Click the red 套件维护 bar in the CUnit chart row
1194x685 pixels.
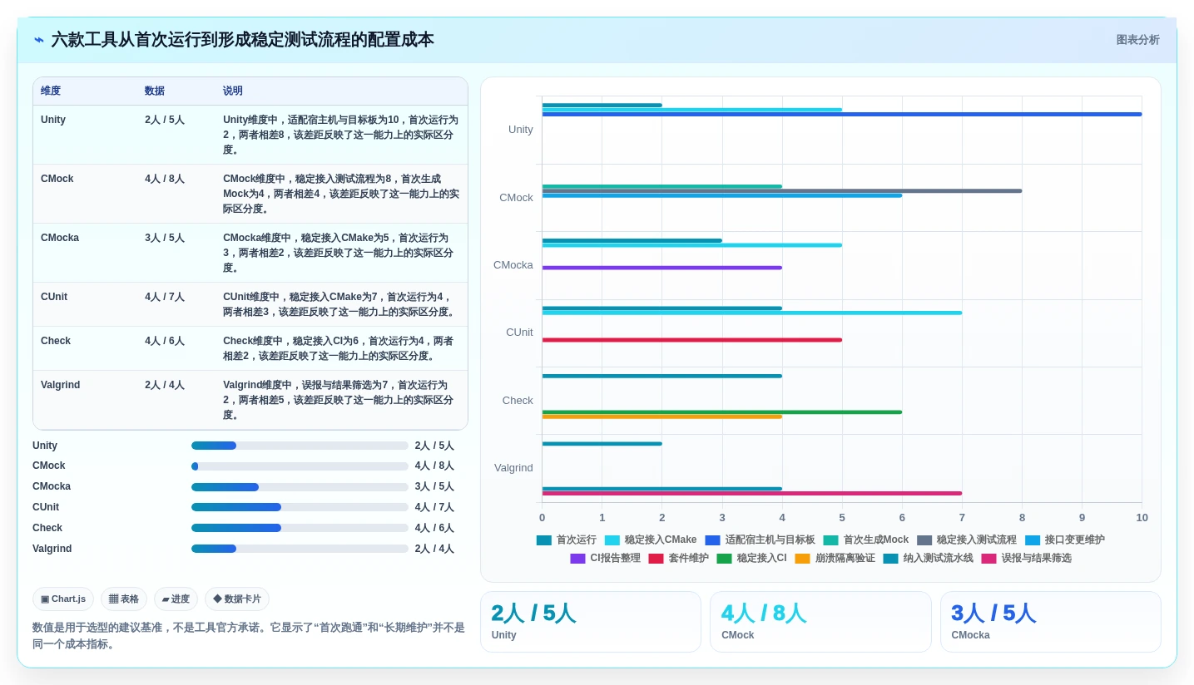click(692, 340)
